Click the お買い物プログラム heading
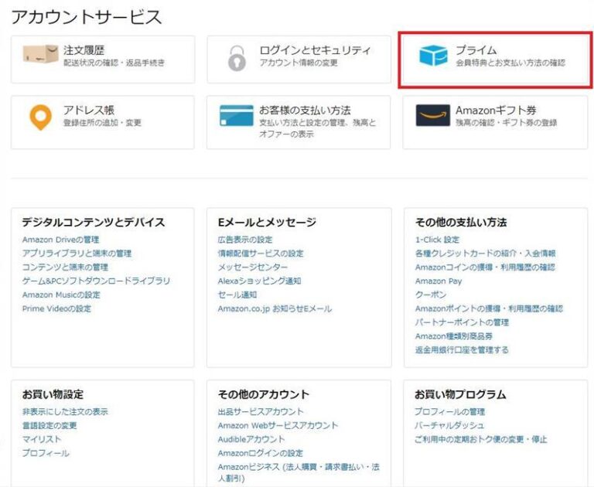The image size is (594, 487). (x=460, y=394)
